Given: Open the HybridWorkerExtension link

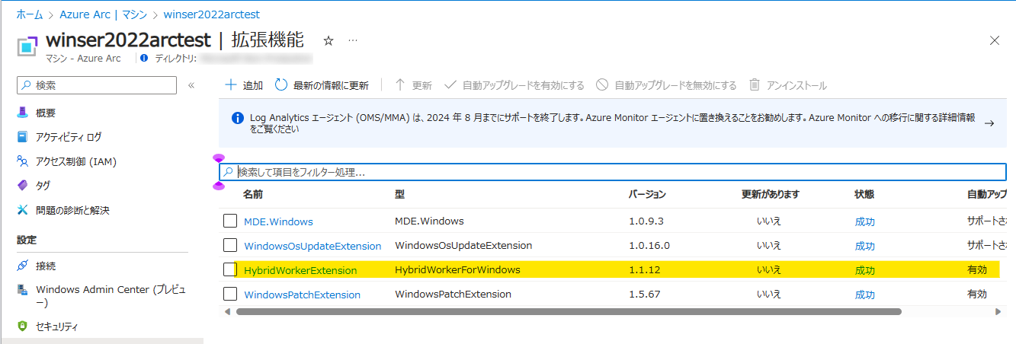Looking at the screenshot, I should (300, 270).
